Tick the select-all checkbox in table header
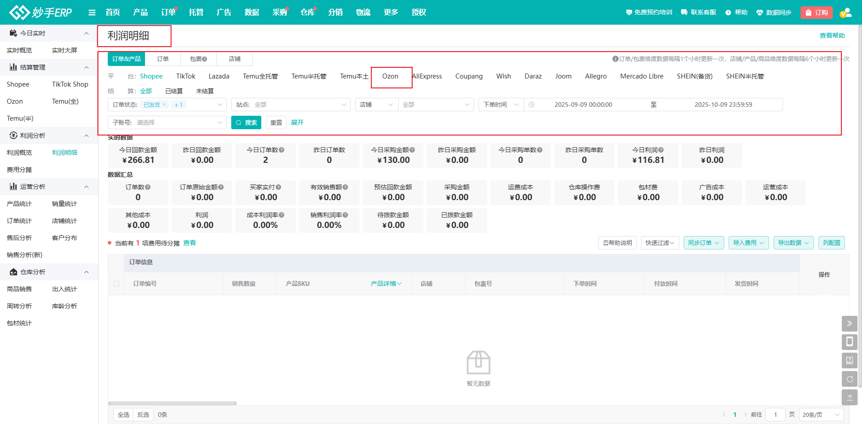 [117, 284]
